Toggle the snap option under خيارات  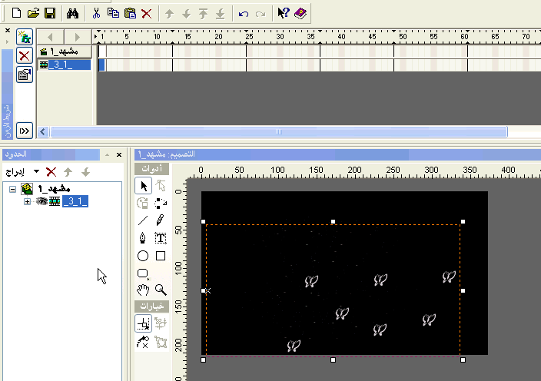143,324
